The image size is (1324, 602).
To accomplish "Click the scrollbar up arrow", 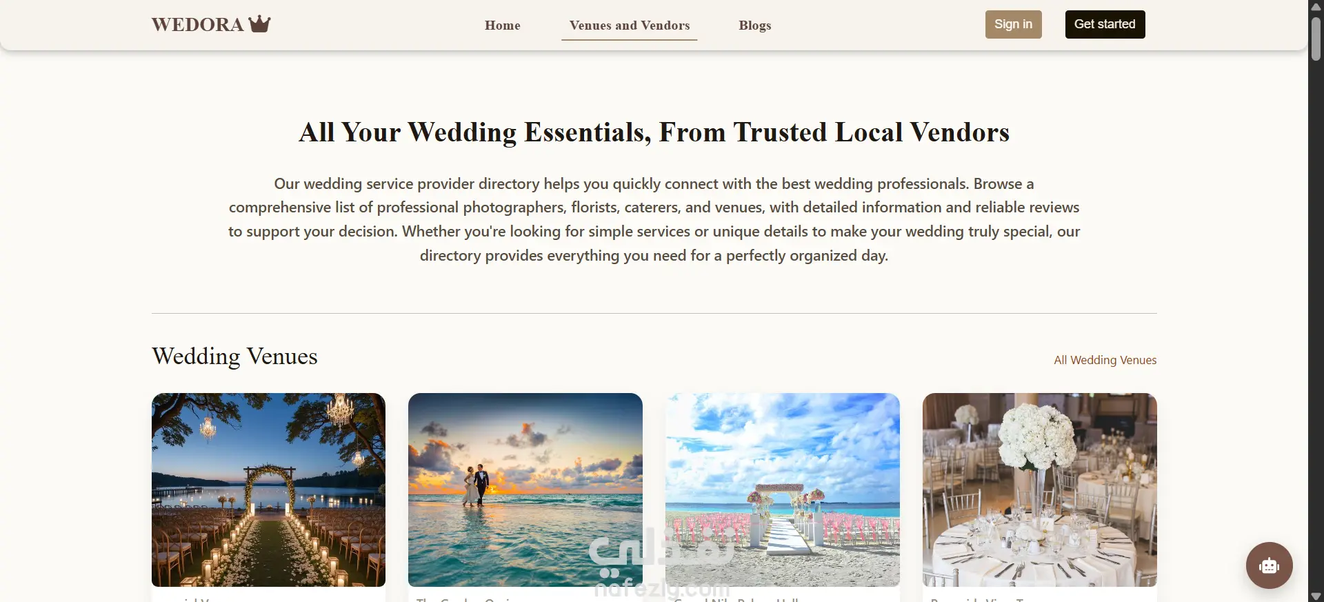I will click(1316, 6).
